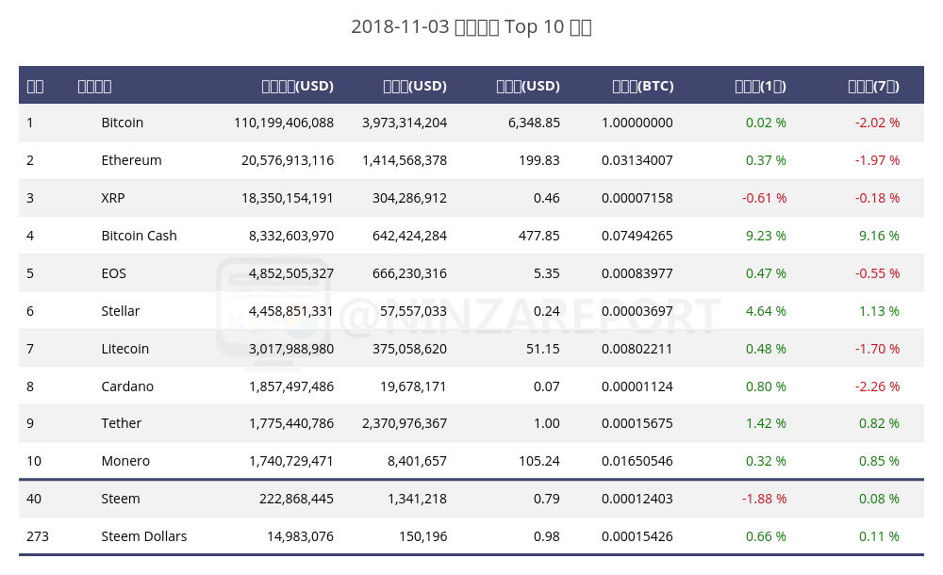
Task: Select Cardano's volume "19,678,171"
Action: click(413, 386)
